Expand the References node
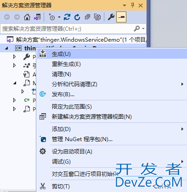Image resolution: width=187 pixels, height=192 pixels. (x=14, y=66)
